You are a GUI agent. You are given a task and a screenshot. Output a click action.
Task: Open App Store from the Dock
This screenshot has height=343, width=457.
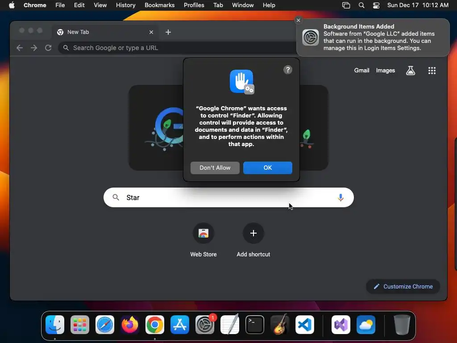point(180,325)
